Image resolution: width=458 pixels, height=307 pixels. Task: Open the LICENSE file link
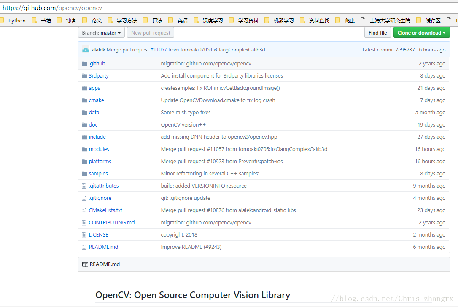pos(98,235)
